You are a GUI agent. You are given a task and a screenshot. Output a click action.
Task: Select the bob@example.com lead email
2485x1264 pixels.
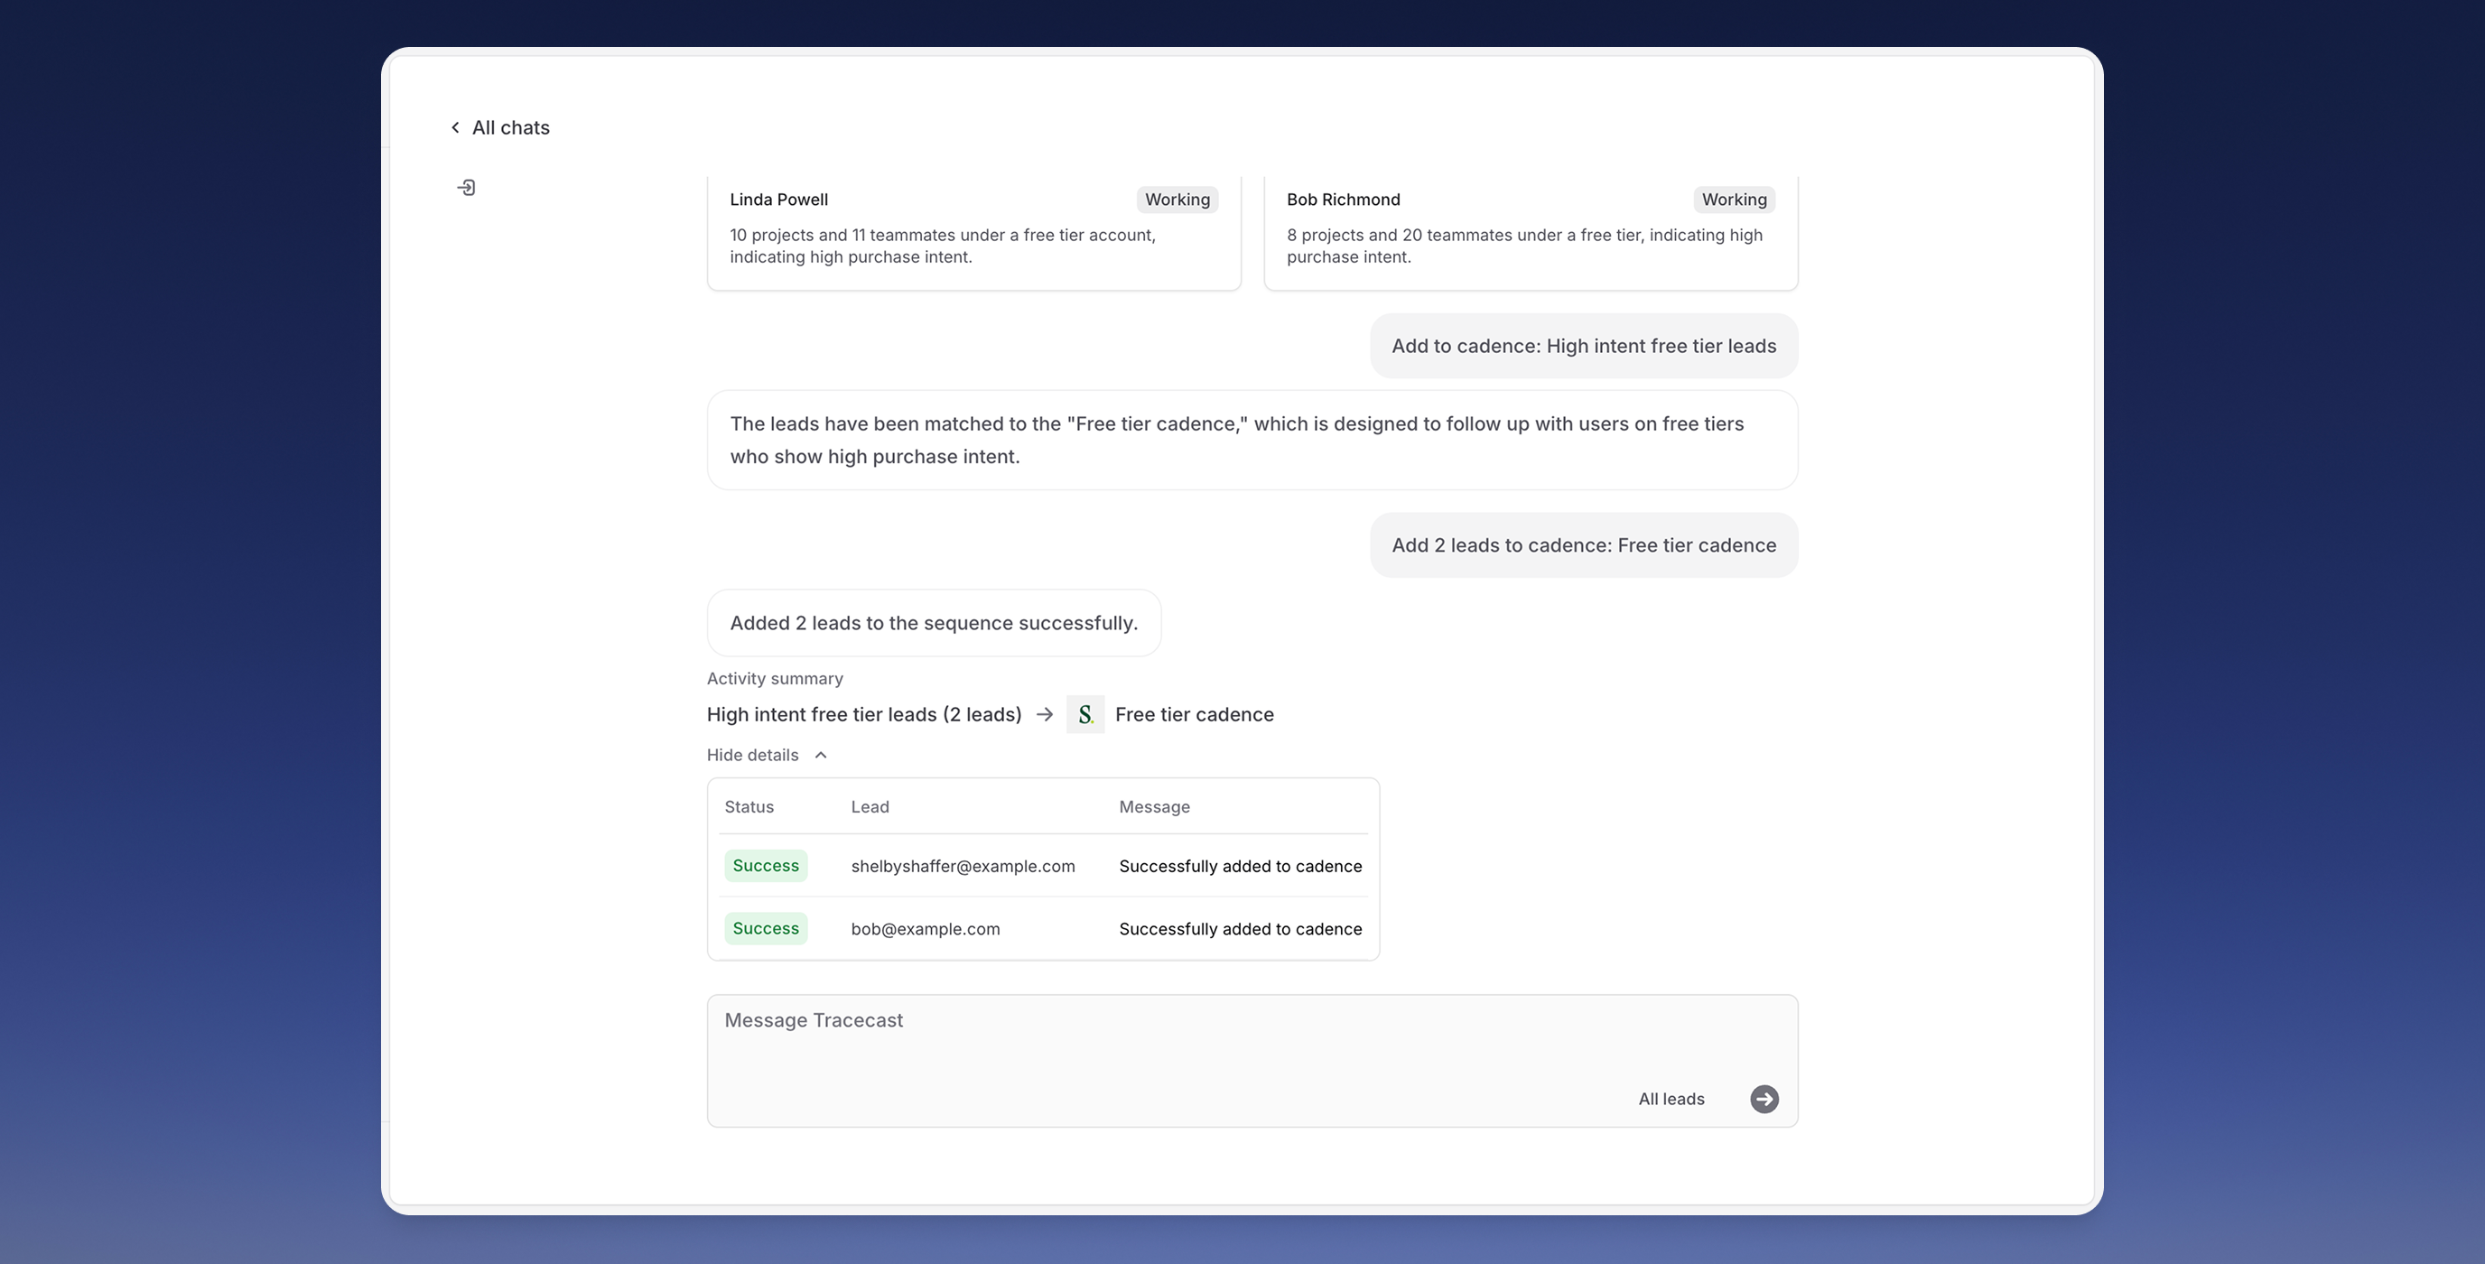pyautogui.click(x=924, y=928)
